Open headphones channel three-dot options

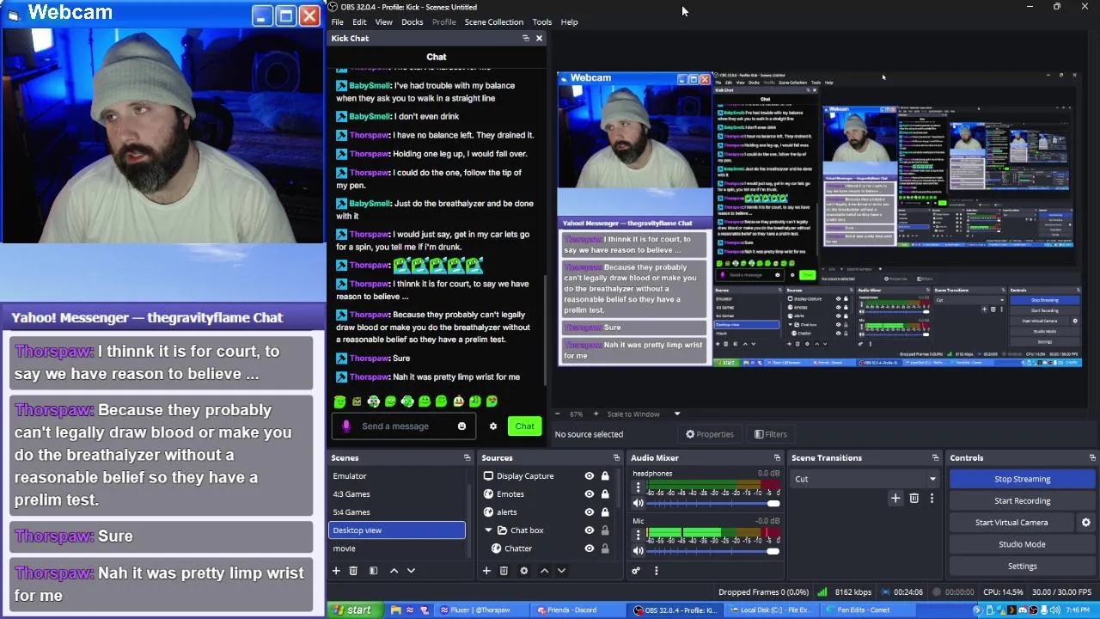[638, 488]
